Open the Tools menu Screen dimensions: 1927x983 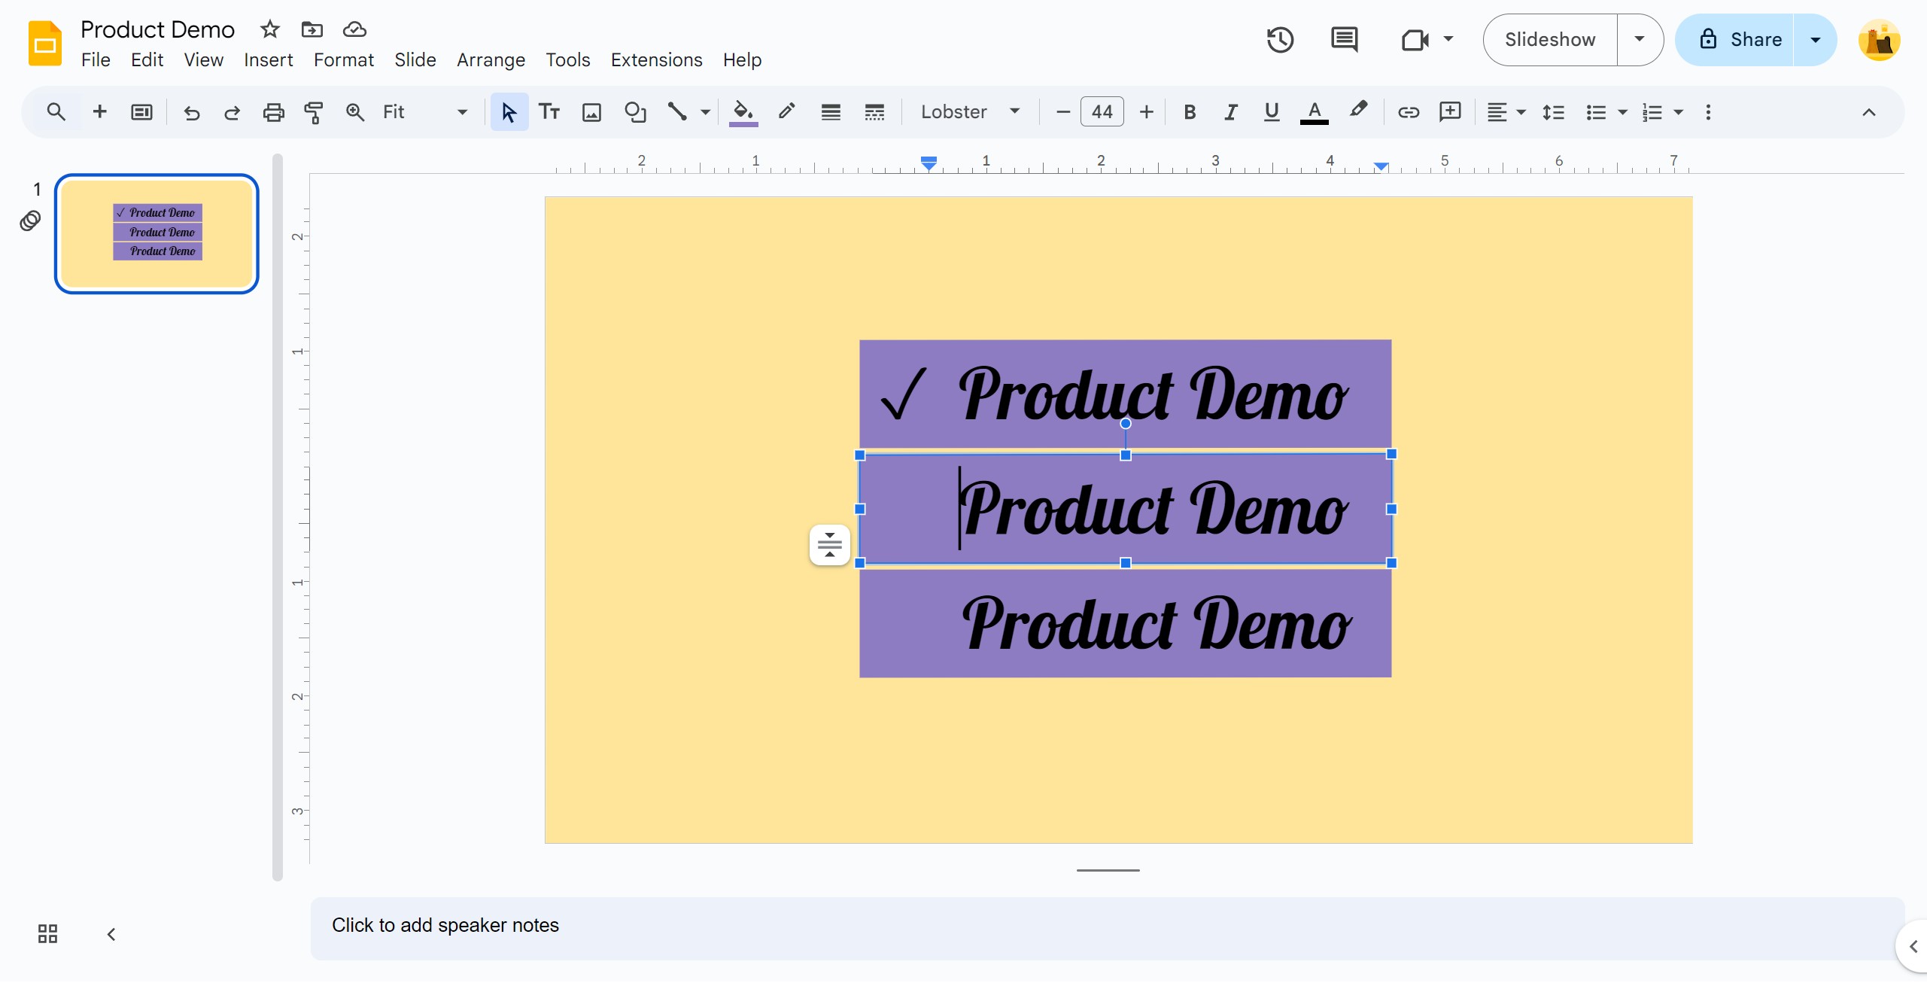[x=567, y=59]
